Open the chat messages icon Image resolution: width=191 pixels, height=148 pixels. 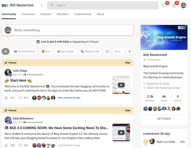pos(164,5)
